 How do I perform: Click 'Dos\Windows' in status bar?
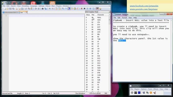tap(80, 93)
